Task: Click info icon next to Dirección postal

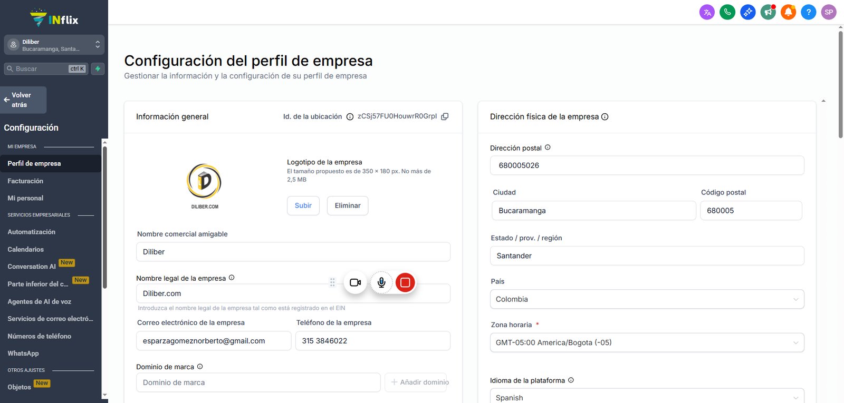Action: (x=548, y=148)
